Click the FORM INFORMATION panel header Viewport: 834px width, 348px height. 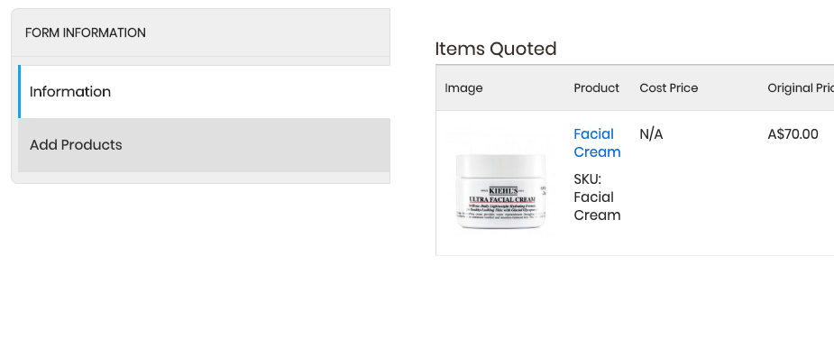tap(201, 32)
